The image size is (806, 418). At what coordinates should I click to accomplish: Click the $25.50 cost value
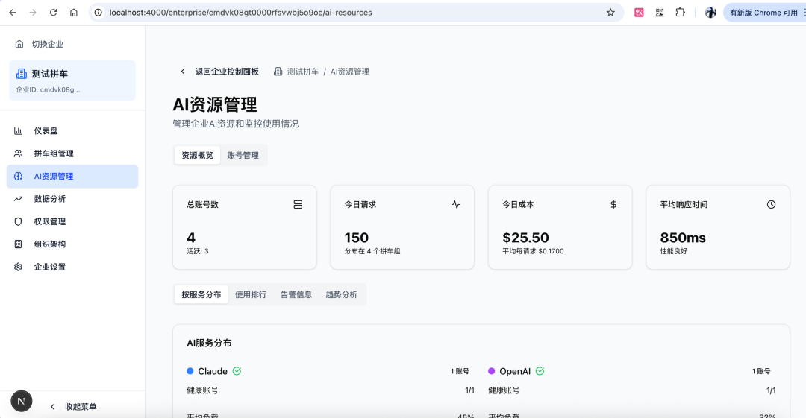coord(526,238)
